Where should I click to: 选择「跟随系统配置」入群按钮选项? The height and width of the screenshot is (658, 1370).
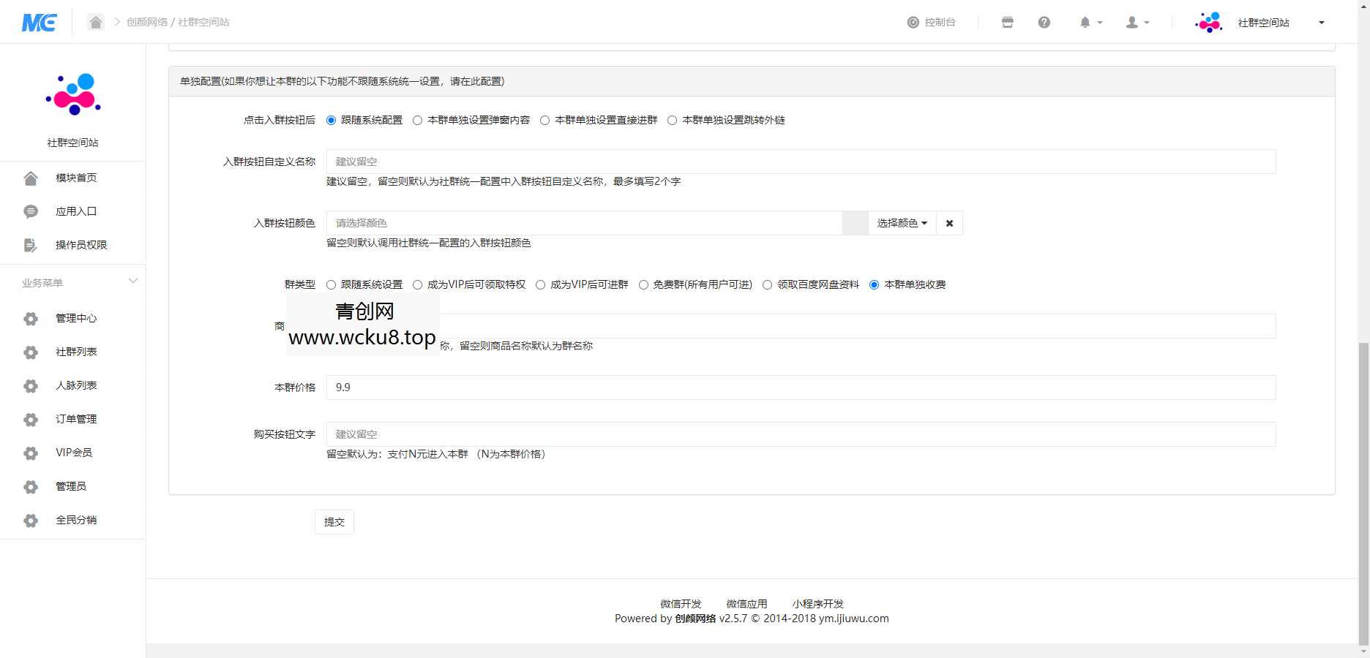(331, 120)
